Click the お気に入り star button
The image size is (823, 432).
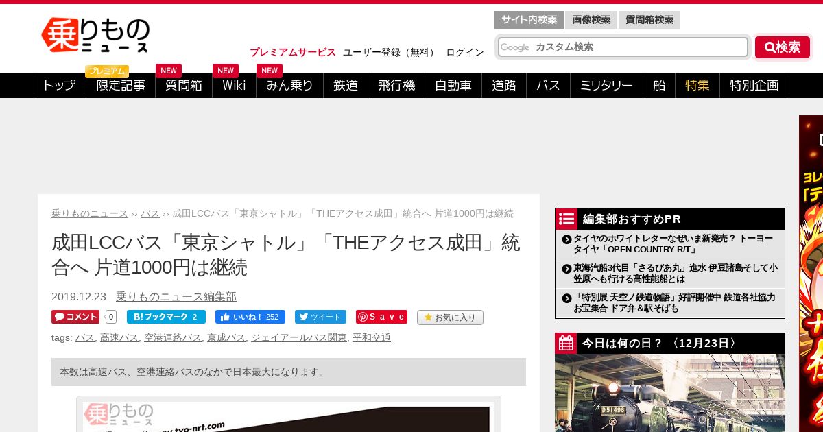(x=450, y=317)
